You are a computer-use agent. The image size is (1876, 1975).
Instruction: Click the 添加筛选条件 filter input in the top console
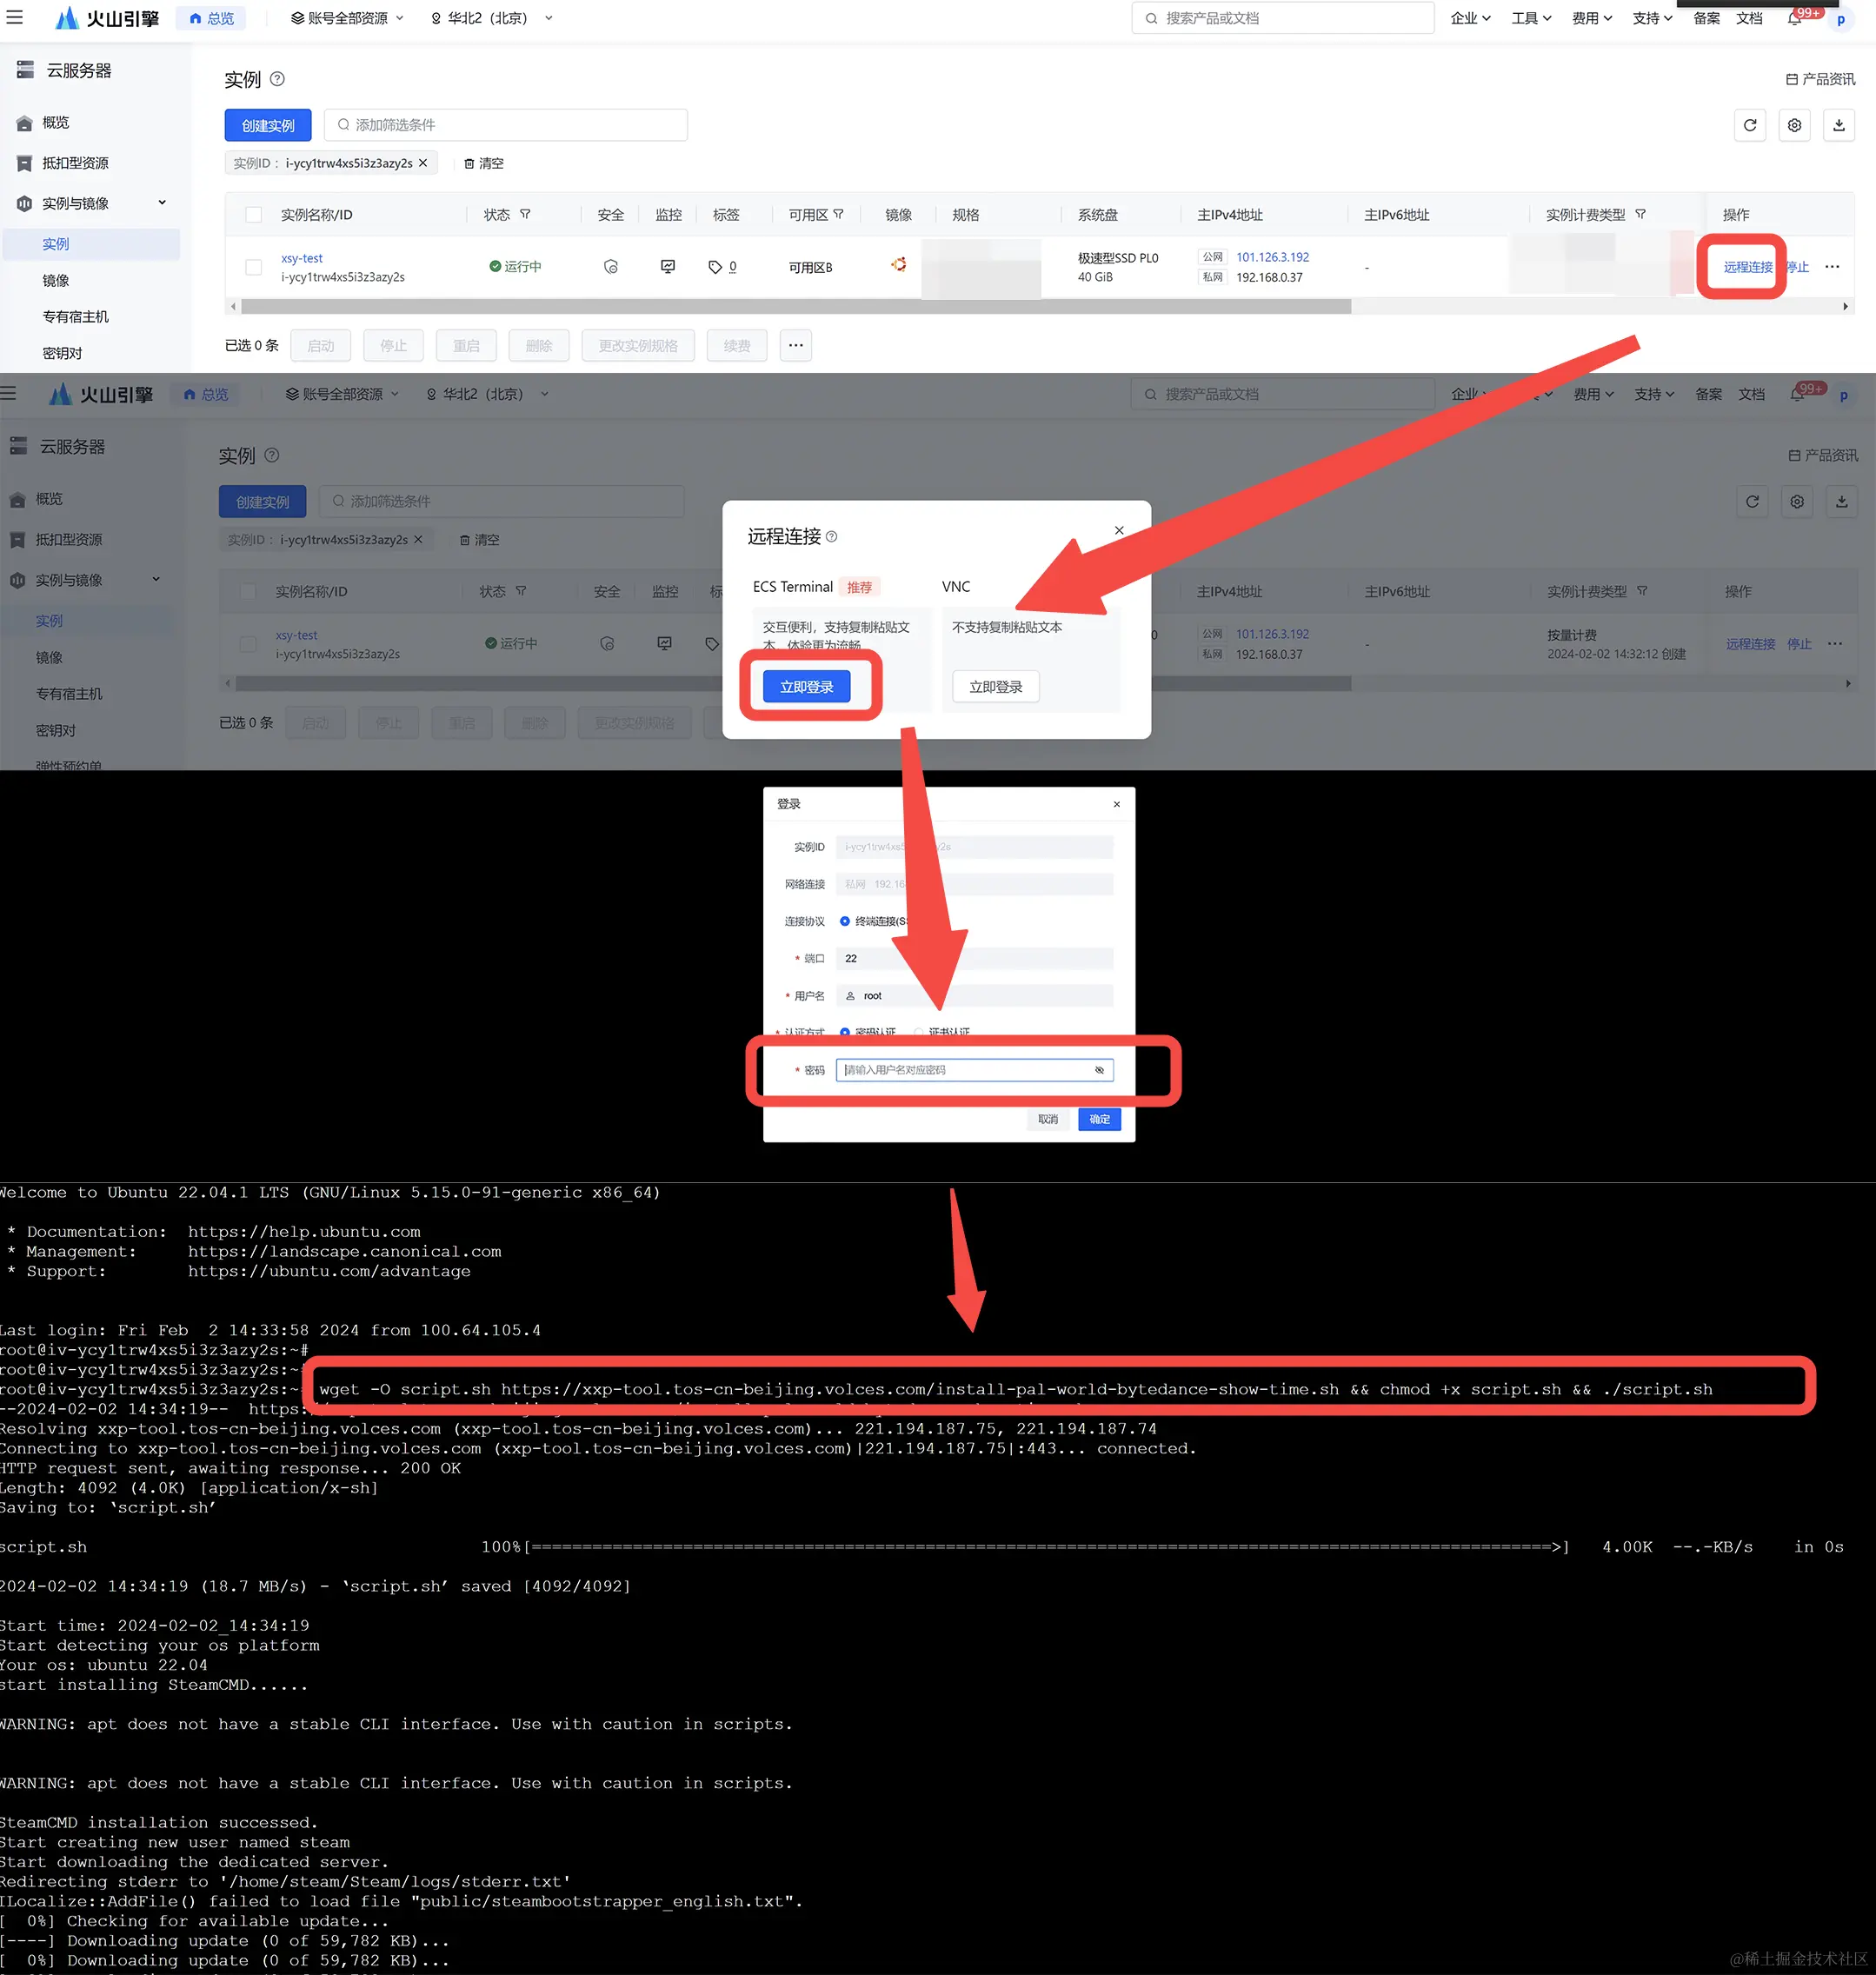(506, 125)
